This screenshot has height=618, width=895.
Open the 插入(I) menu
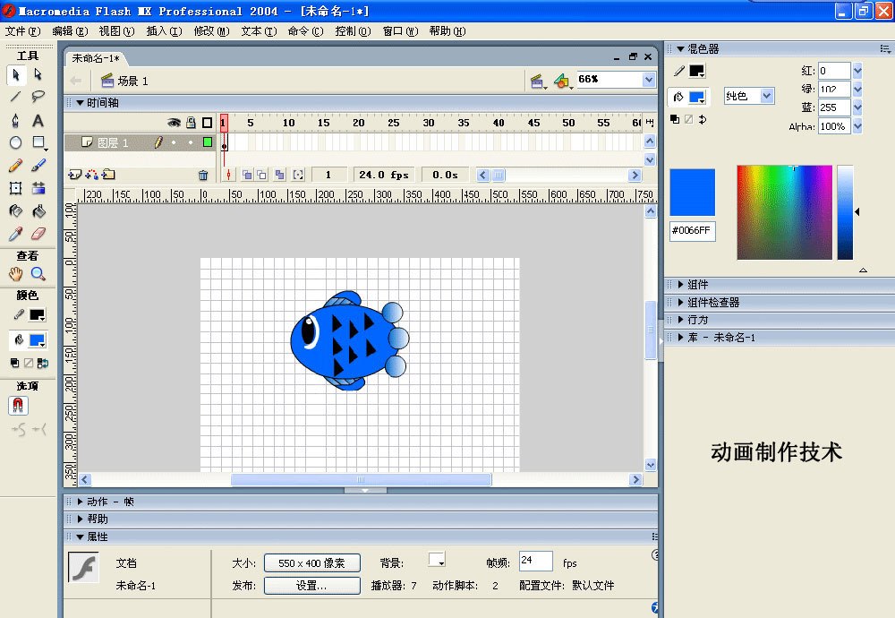163,30
